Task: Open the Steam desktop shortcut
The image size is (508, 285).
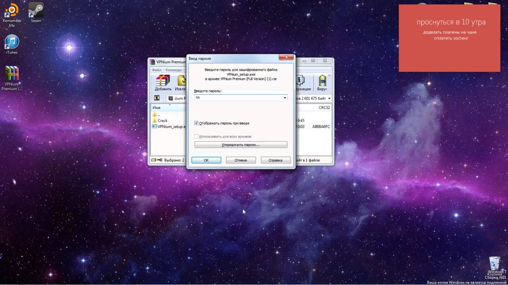Action: coord(36,13)
